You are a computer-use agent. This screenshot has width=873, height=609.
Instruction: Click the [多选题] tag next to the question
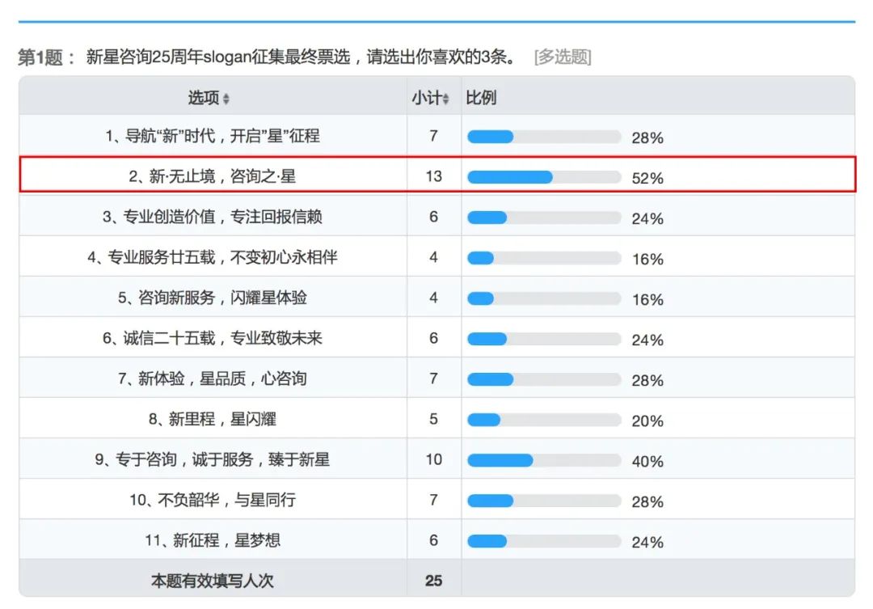pos(563,57)
